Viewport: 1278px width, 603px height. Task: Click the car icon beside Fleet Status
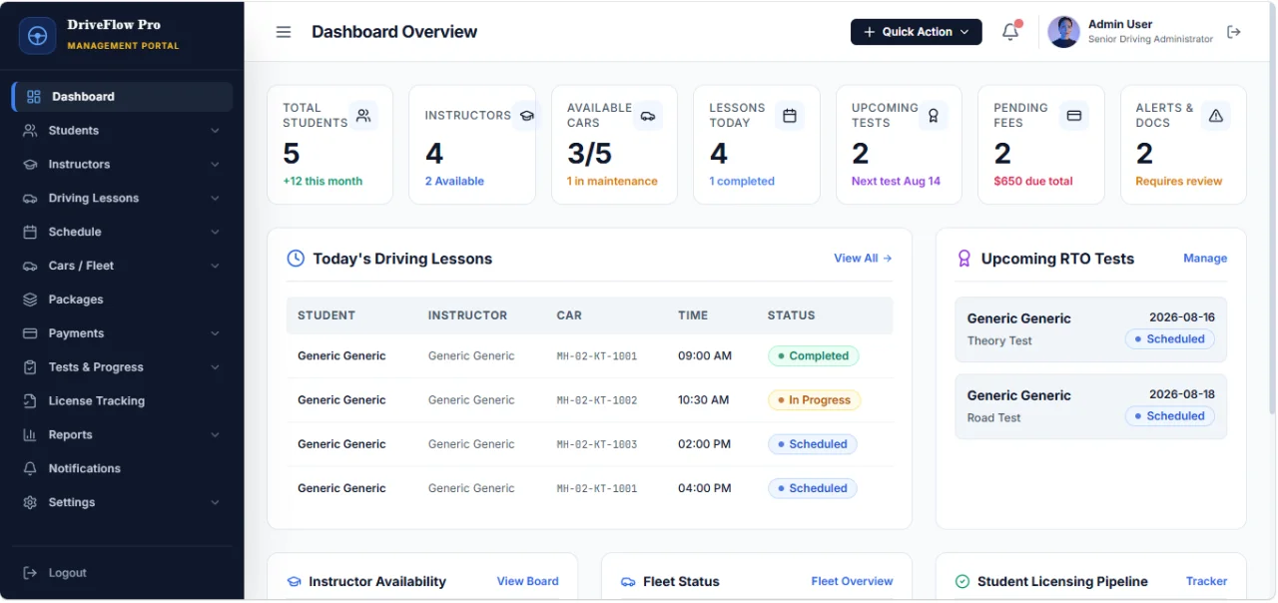628,582
